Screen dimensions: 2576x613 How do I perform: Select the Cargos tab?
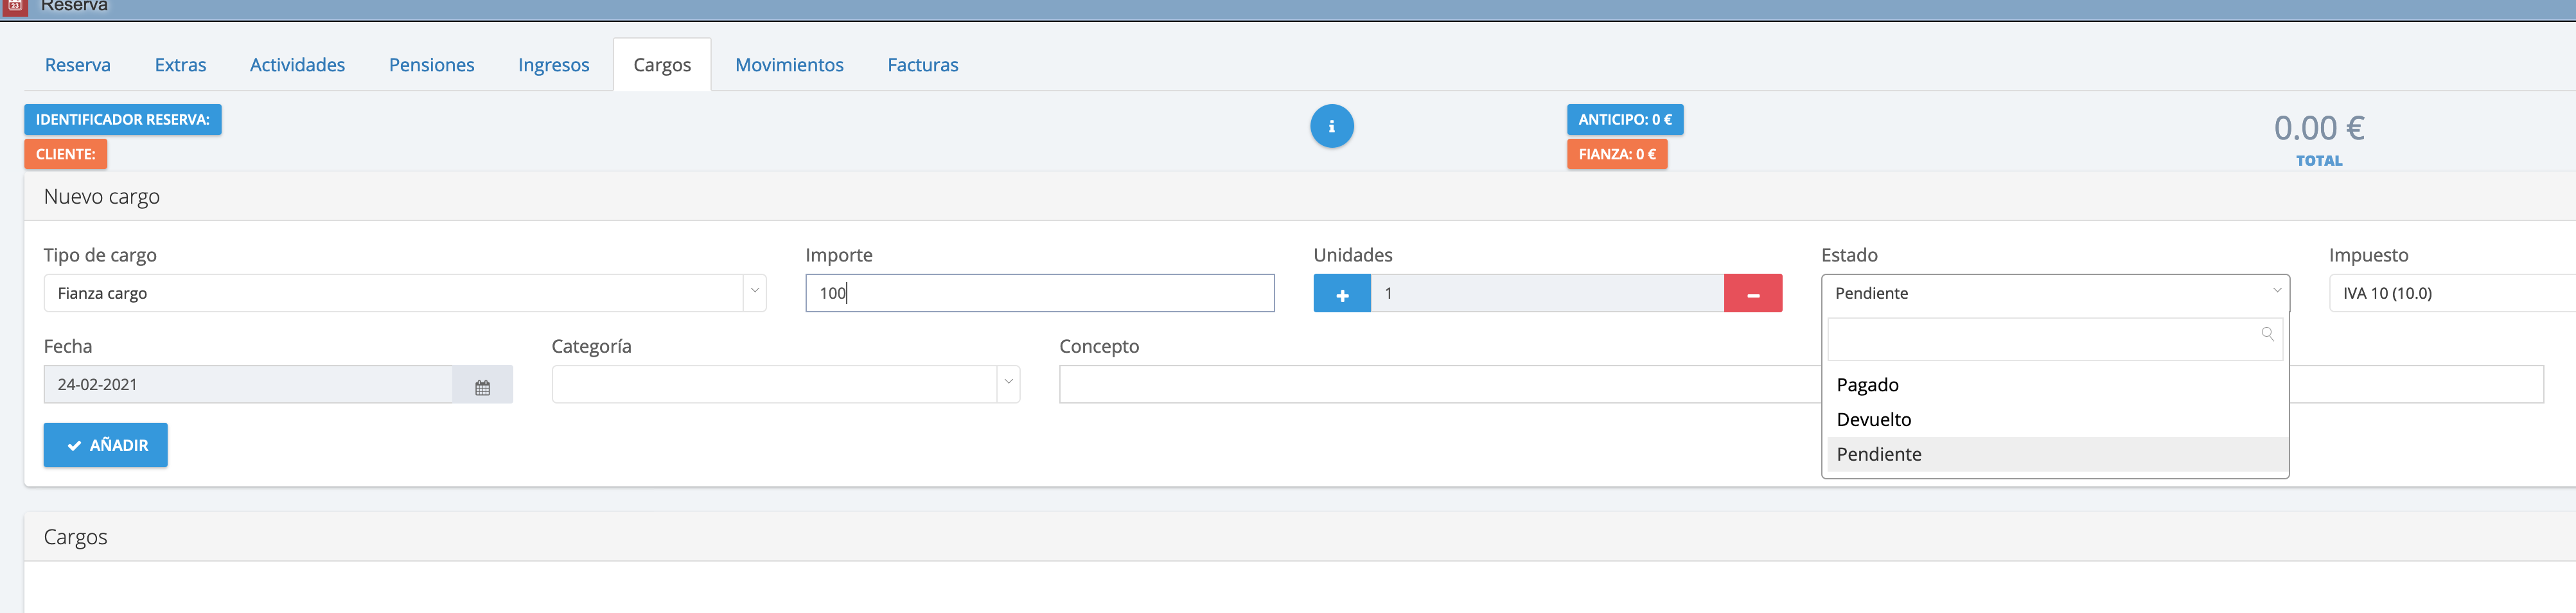pyautogui.click(x=662, y=65)
